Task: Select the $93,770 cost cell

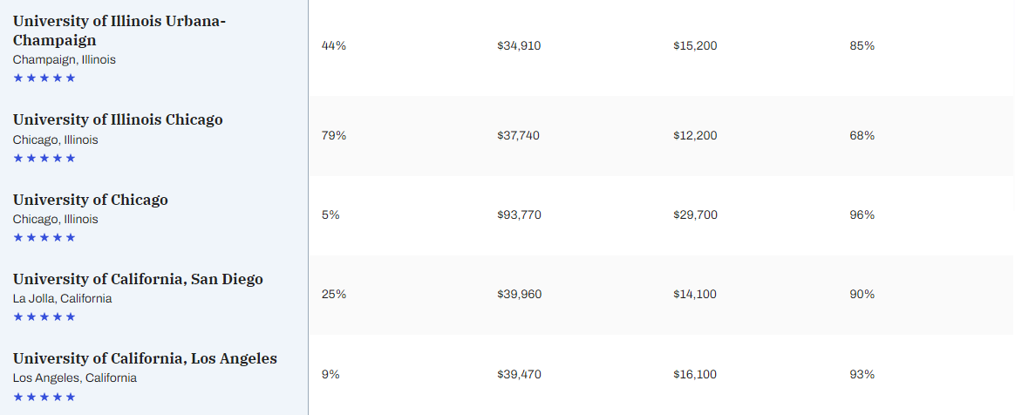Action: pyautogui.click(x=519, y=215)
